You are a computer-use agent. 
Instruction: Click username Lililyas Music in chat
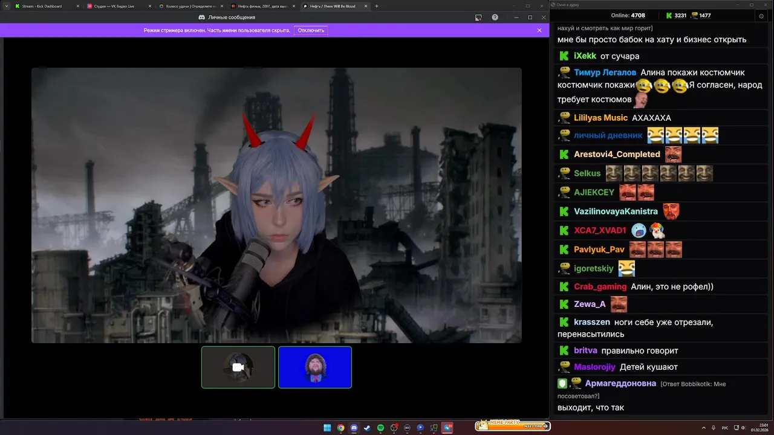(x=601, y=118)
